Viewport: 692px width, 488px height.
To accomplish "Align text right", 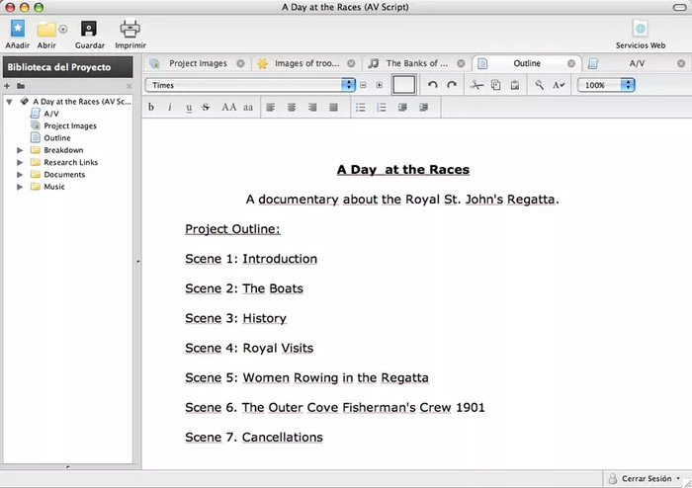I will click(x=312, y=107).
